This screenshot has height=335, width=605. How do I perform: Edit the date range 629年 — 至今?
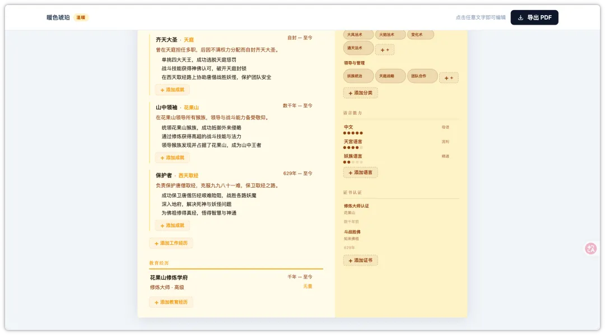pos(298,173)
